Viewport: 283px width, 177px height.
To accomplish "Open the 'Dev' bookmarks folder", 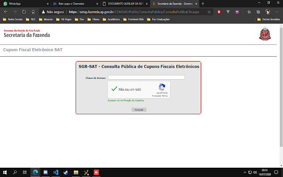I will [x=80, y=19].
